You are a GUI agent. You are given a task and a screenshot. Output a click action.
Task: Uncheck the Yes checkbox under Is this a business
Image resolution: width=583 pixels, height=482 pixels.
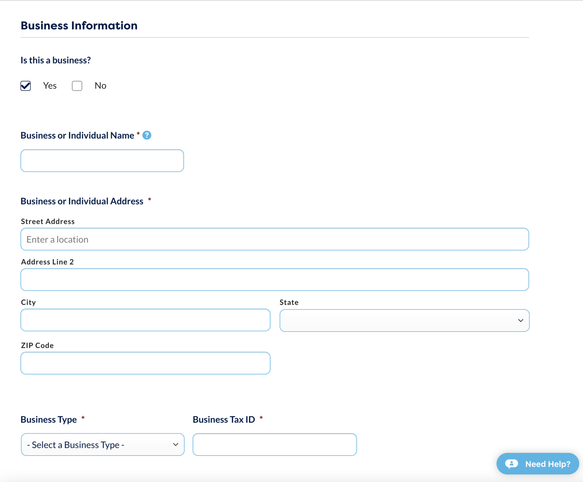pos(26,86)
